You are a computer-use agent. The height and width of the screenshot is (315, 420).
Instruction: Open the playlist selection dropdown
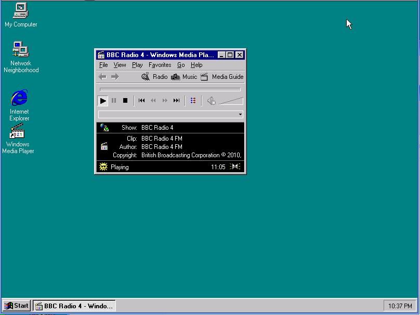[240, 114]
